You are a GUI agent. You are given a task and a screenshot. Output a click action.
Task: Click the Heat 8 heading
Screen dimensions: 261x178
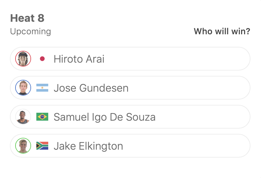coord(27,18)
